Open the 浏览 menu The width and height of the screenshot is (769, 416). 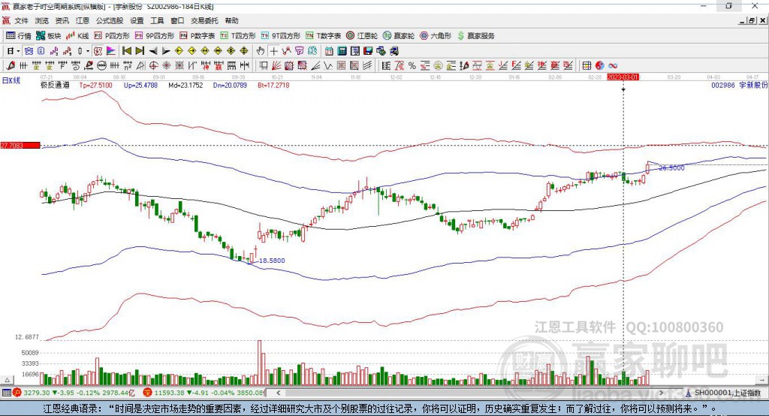coord(42,20)
